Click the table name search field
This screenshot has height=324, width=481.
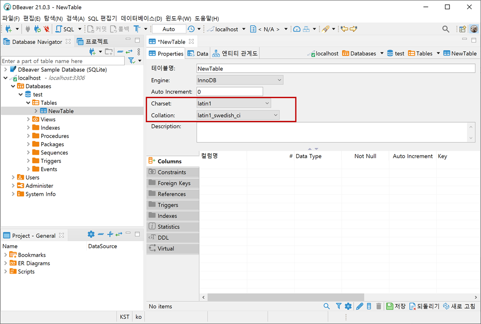click(x=63, y=61)
